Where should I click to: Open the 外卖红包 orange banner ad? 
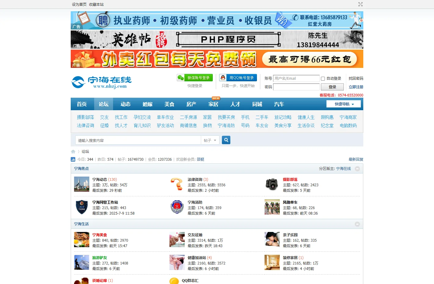pos(217,59)
